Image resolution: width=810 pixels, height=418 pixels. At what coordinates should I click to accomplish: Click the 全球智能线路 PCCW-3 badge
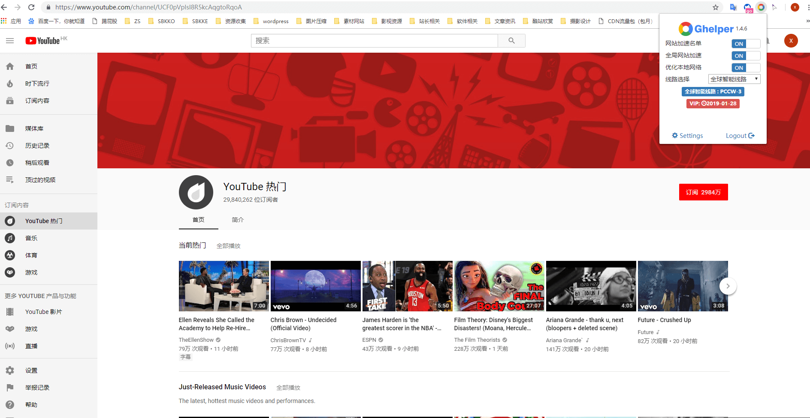[713, 92]
